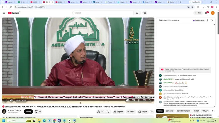Click @KaspulAnwar chat username
The image size is (219, 123).
171,86
